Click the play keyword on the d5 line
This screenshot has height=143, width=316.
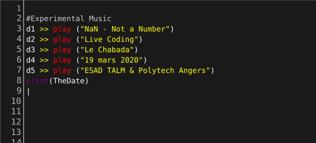click(62, 70)
